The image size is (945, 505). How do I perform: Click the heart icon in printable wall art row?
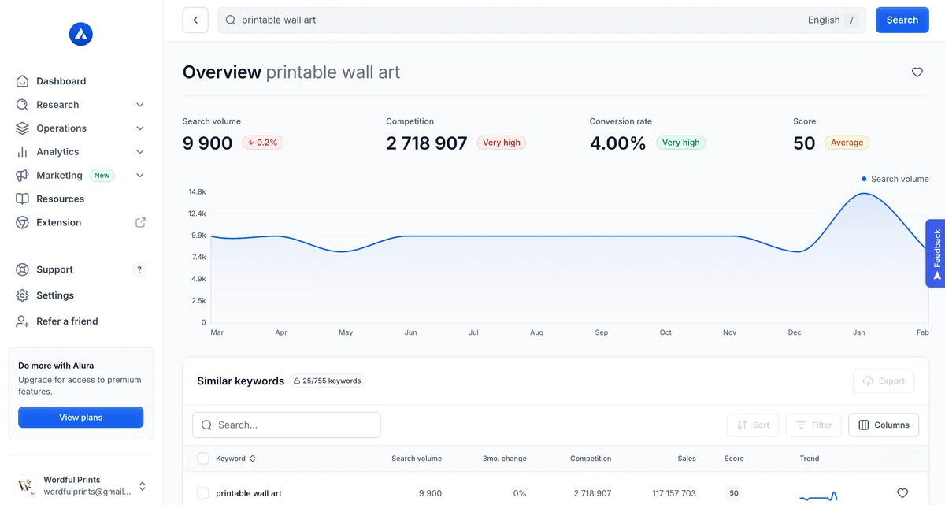point(903,493)
